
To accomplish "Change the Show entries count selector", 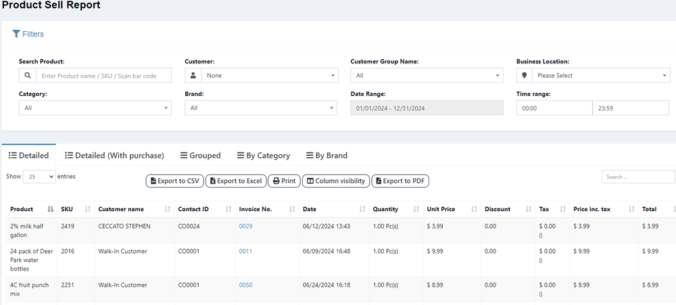I will (39, 177).
